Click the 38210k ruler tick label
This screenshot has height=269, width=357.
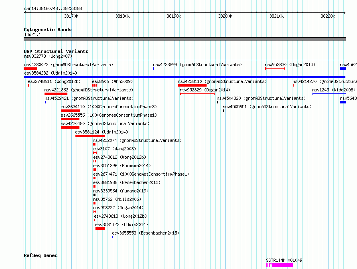276,16
